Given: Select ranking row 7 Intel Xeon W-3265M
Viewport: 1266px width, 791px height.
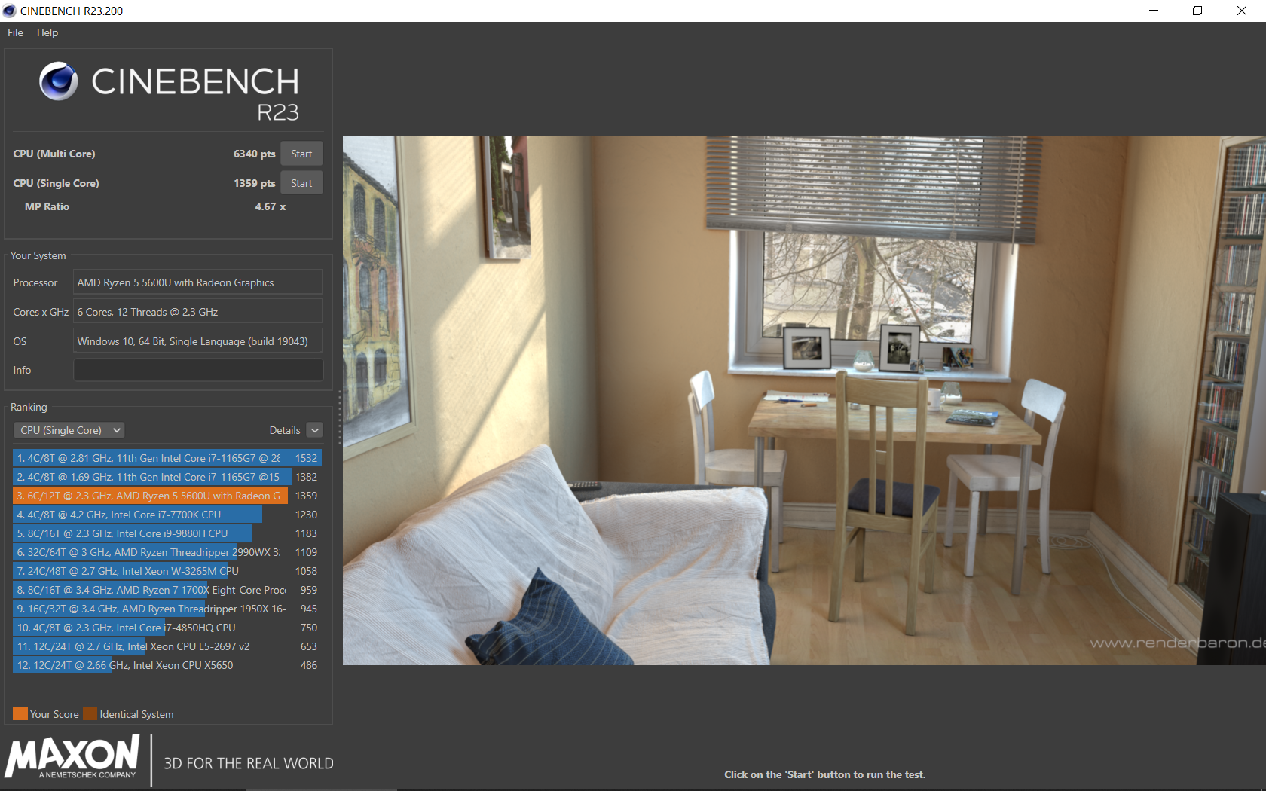Looking at the screenshot, I should point(167,571).
